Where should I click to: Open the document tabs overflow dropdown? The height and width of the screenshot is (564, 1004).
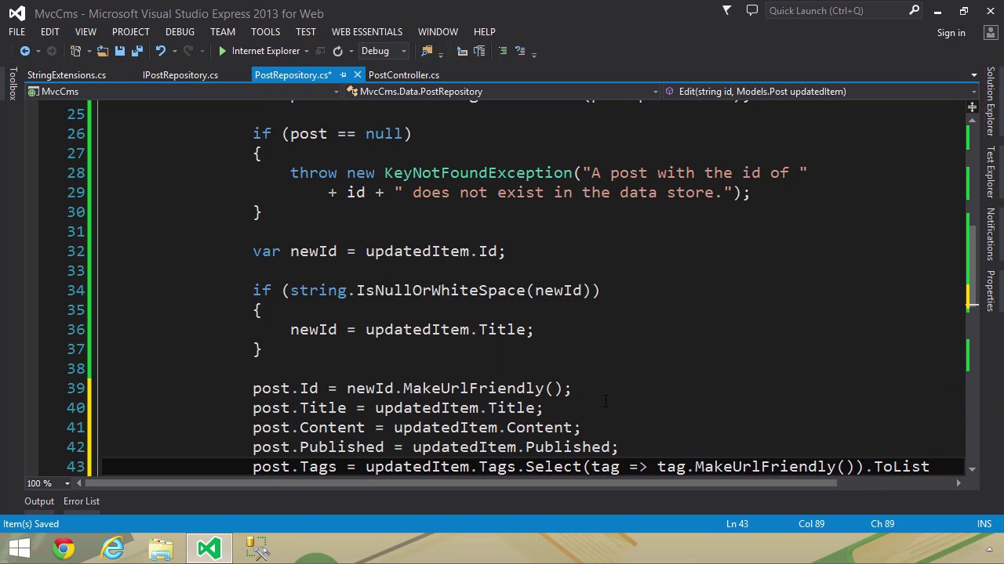(973, 75)
